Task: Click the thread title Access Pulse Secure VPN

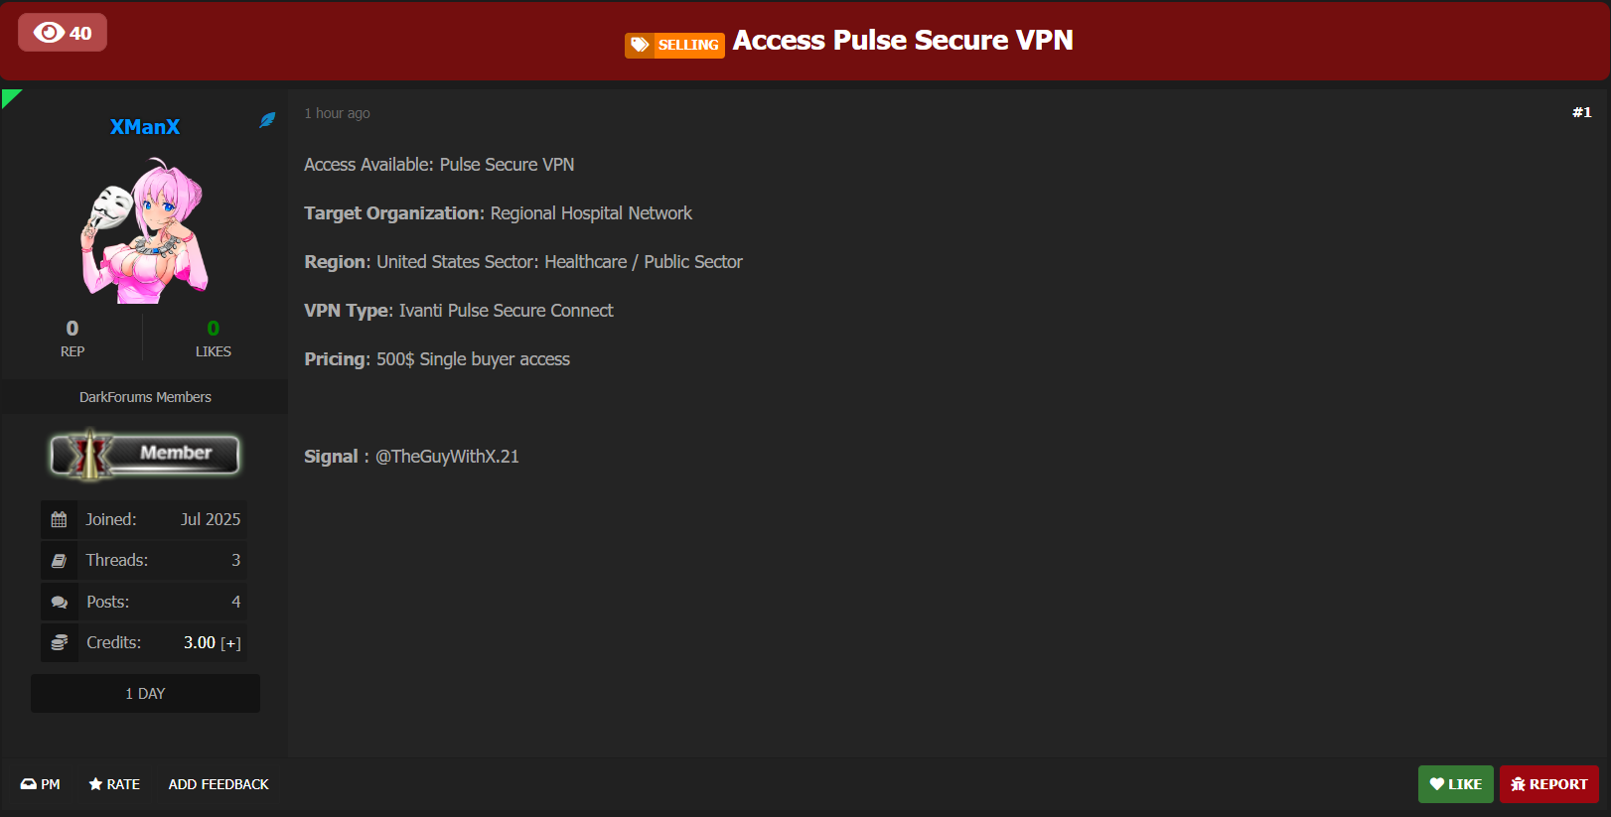Action: click(x=903, y=40)
